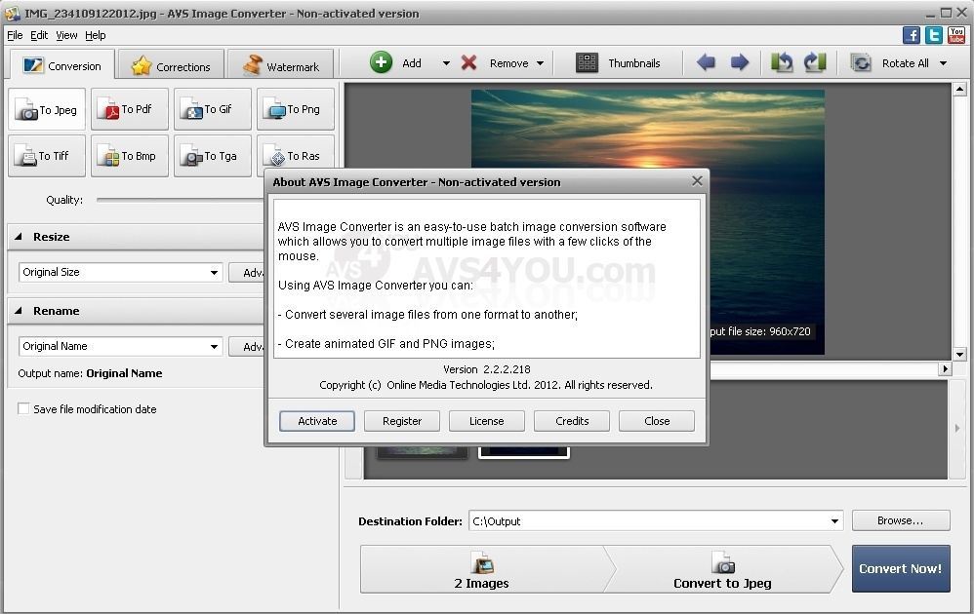Choose To Gif as output format
The width and height of the screenshot is (974, 614).
click(x=212, y=109)
